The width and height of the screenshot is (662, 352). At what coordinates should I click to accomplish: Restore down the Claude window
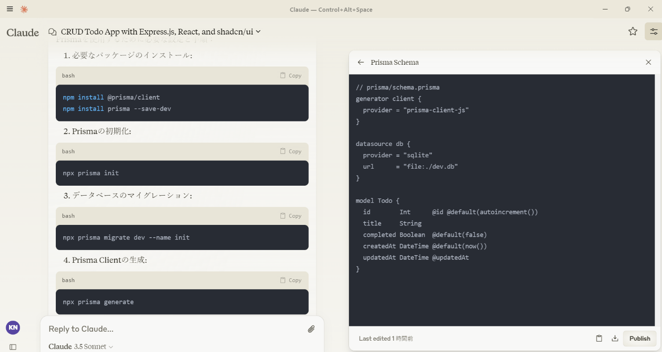click(x=627, y=9)
